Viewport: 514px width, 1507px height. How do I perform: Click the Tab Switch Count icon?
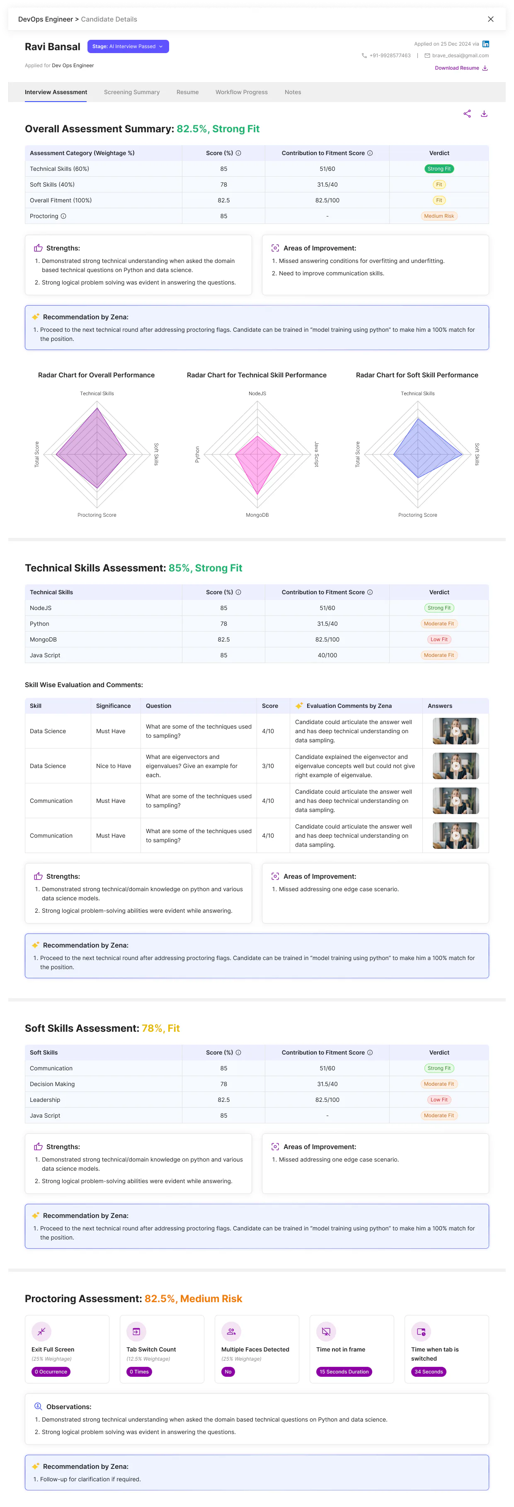point(136,1332)
